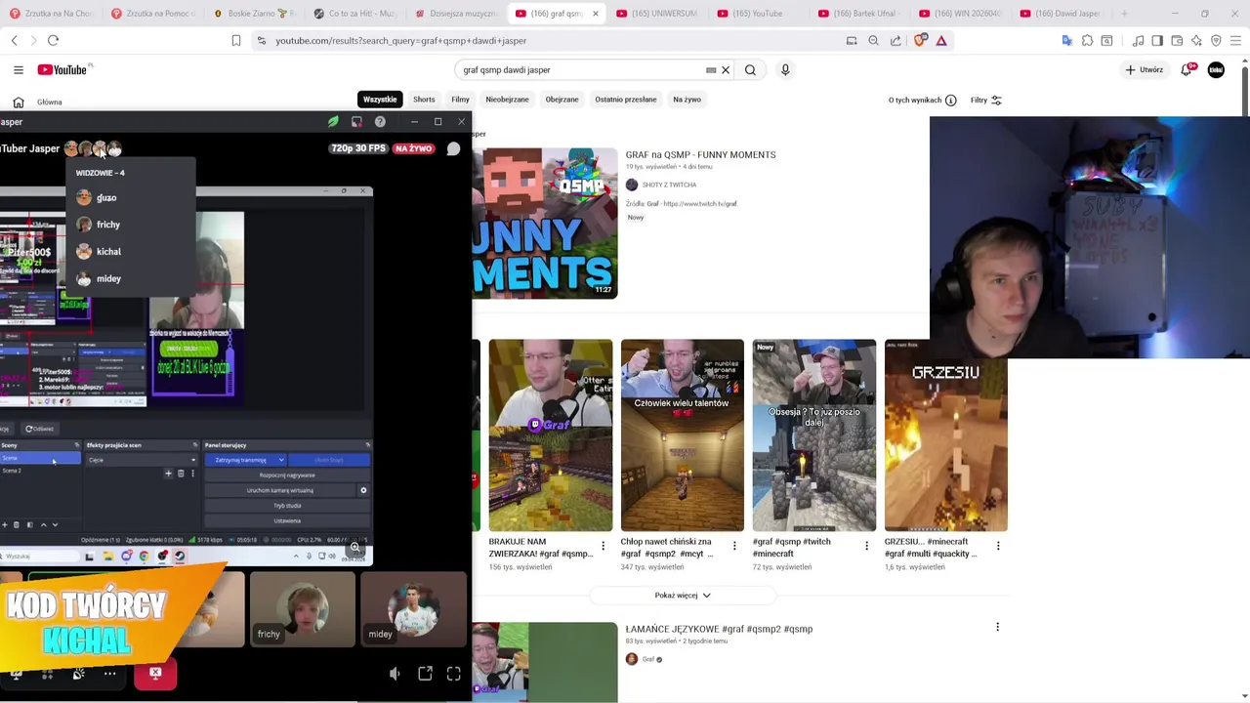Open options for ŁAMAŃCE JĘZYKOWE video

[x=997, y=627]
